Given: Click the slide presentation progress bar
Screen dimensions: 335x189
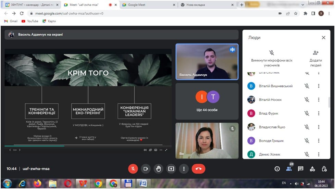Looking at the screenshot, I should click(x=88, y=146).
